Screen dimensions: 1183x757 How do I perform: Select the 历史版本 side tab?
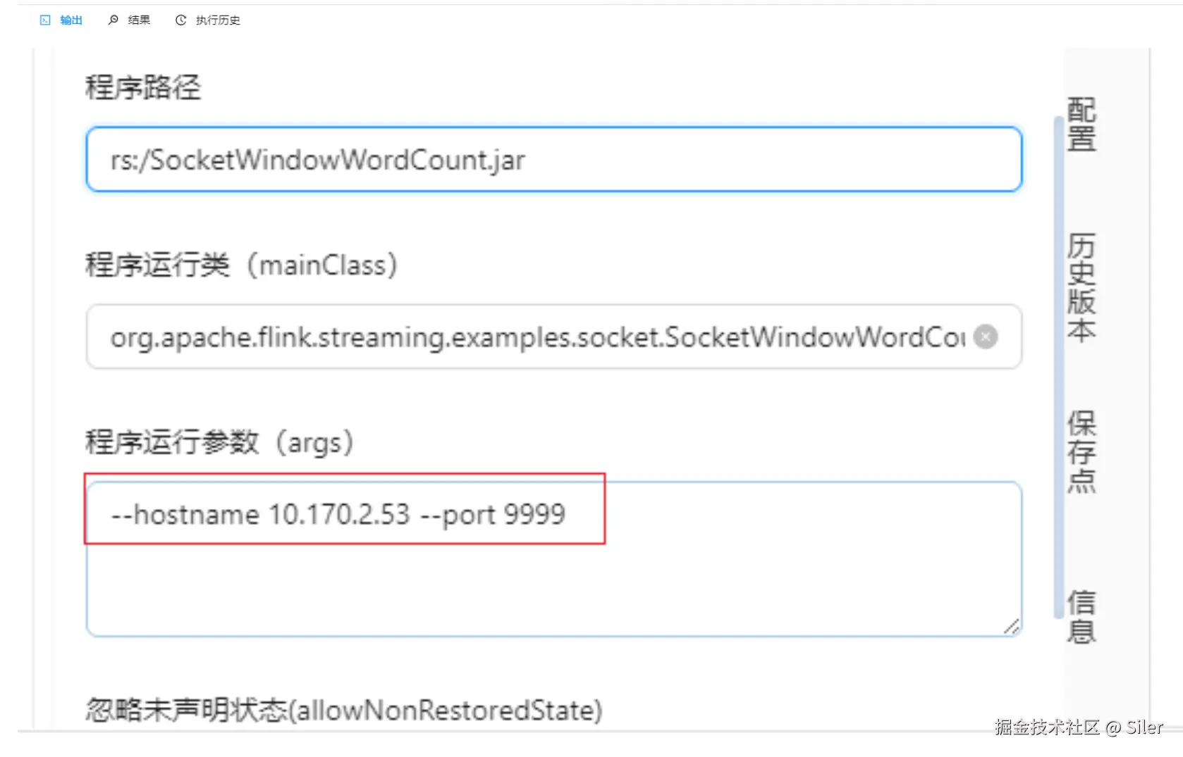[1081, 287]
